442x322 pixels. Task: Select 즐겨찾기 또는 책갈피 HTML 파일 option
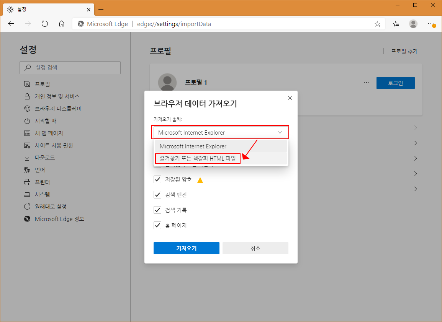[221, 158]
